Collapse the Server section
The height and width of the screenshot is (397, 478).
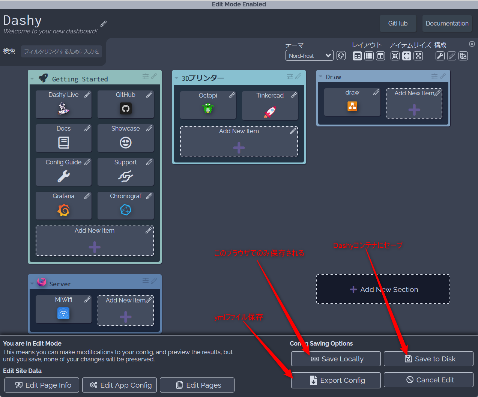[32, 284]
